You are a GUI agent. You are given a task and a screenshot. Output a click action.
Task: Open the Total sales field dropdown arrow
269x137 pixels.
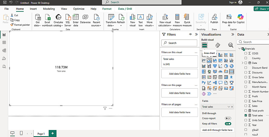coord(229,107)
